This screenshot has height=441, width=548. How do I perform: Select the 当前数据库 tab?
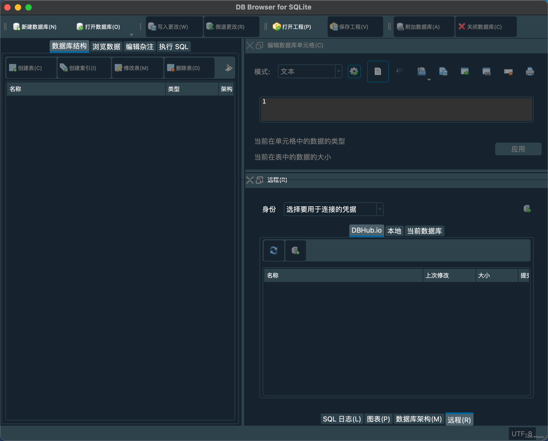point(424,231)
